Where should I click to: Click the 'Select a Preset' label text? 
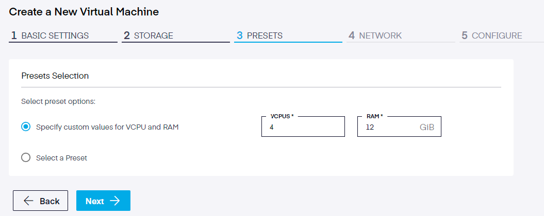point(61,158)
